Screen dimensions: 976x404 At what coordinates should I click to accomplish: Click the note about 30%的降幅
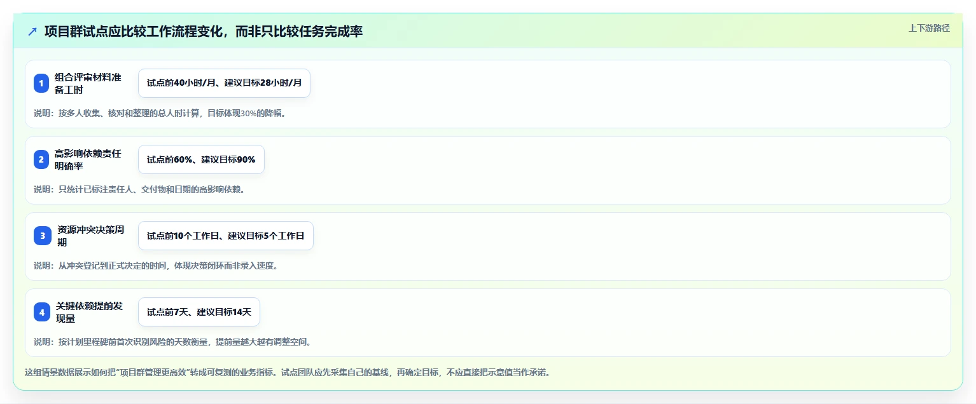pos(160,113)
